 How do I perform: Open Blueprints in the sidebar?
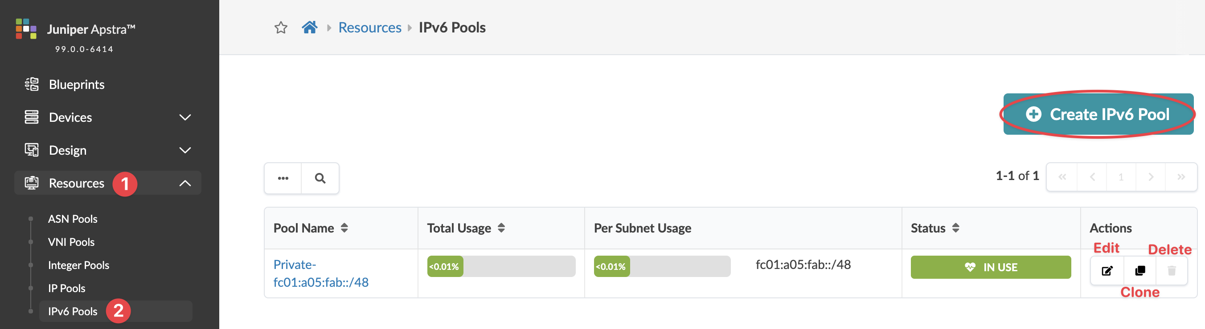click(x=77, y=84)
